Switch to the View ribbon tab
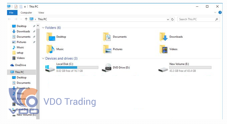227x124 pixels. [x=41, y=13]
